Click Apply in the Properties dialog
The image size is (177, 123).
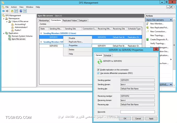coord(151,119)
